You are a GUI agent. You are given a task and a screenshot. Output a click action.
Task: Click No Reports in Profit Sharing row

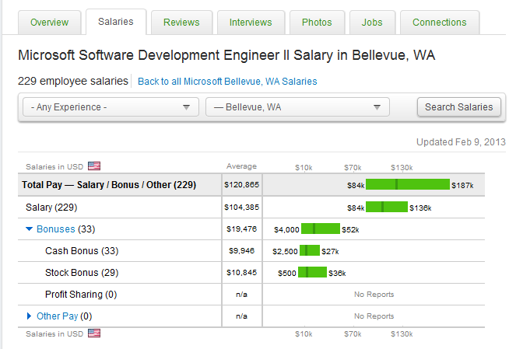tap(374, 295)
